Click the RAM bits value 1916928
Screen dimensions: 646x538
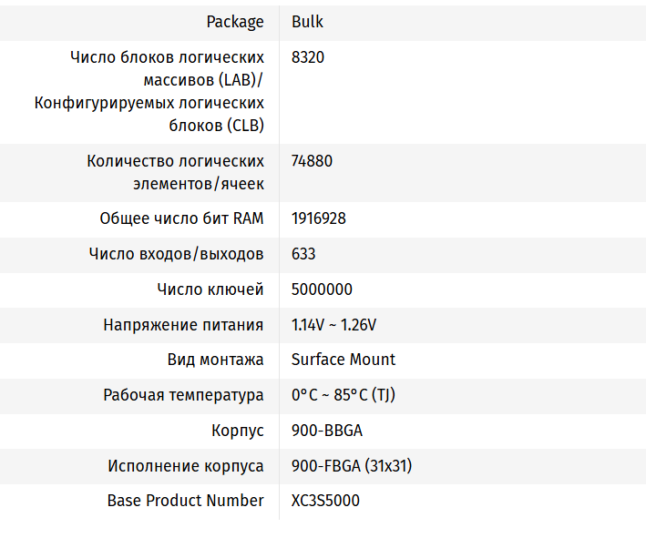(x=319, y=218)
